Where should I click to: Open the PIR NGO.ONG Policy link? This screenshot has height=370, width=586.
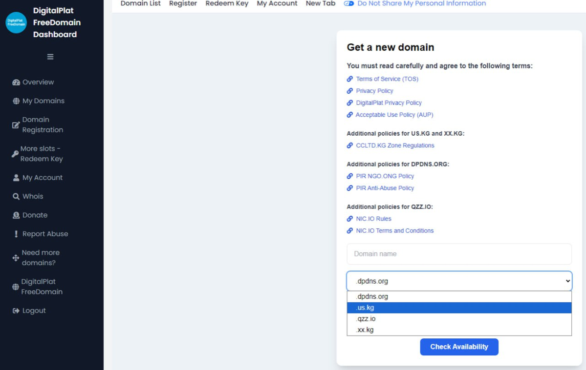pos(385,176)
